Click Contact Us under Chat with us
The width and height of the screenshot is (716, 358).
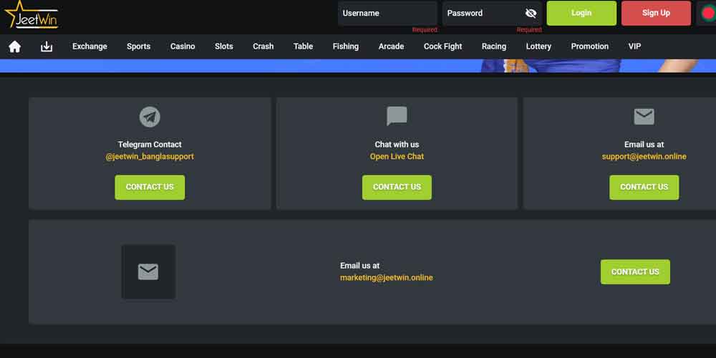click(x=397, y=187)
